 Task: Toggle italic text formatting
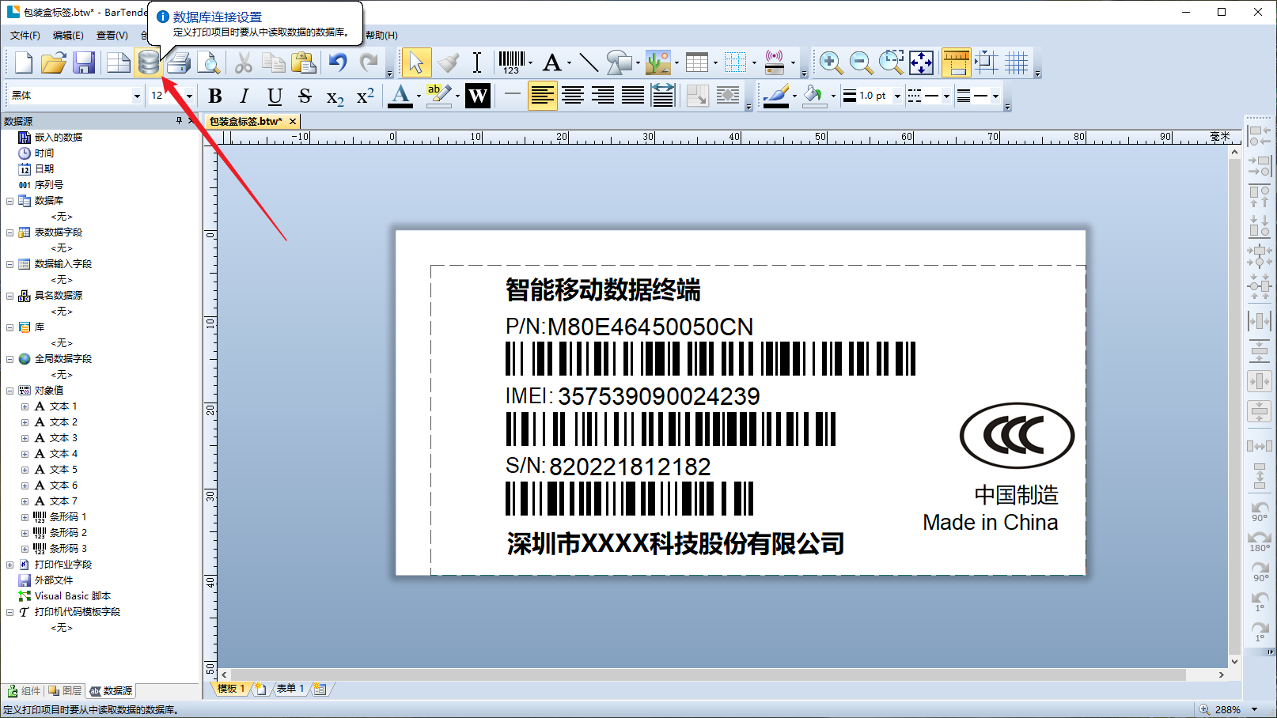click(244, 96)
